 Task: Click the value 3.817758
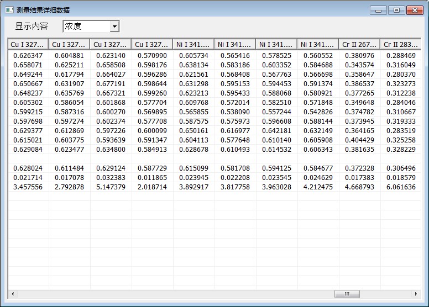point(235,187)
